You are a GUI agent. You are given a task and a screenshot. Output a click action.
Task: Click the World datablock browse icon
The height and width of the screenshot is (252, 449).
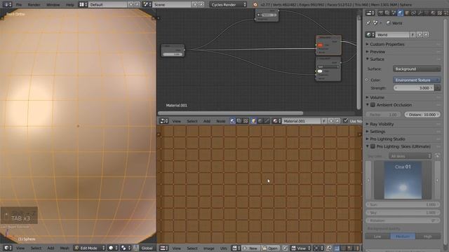[370, 34]
